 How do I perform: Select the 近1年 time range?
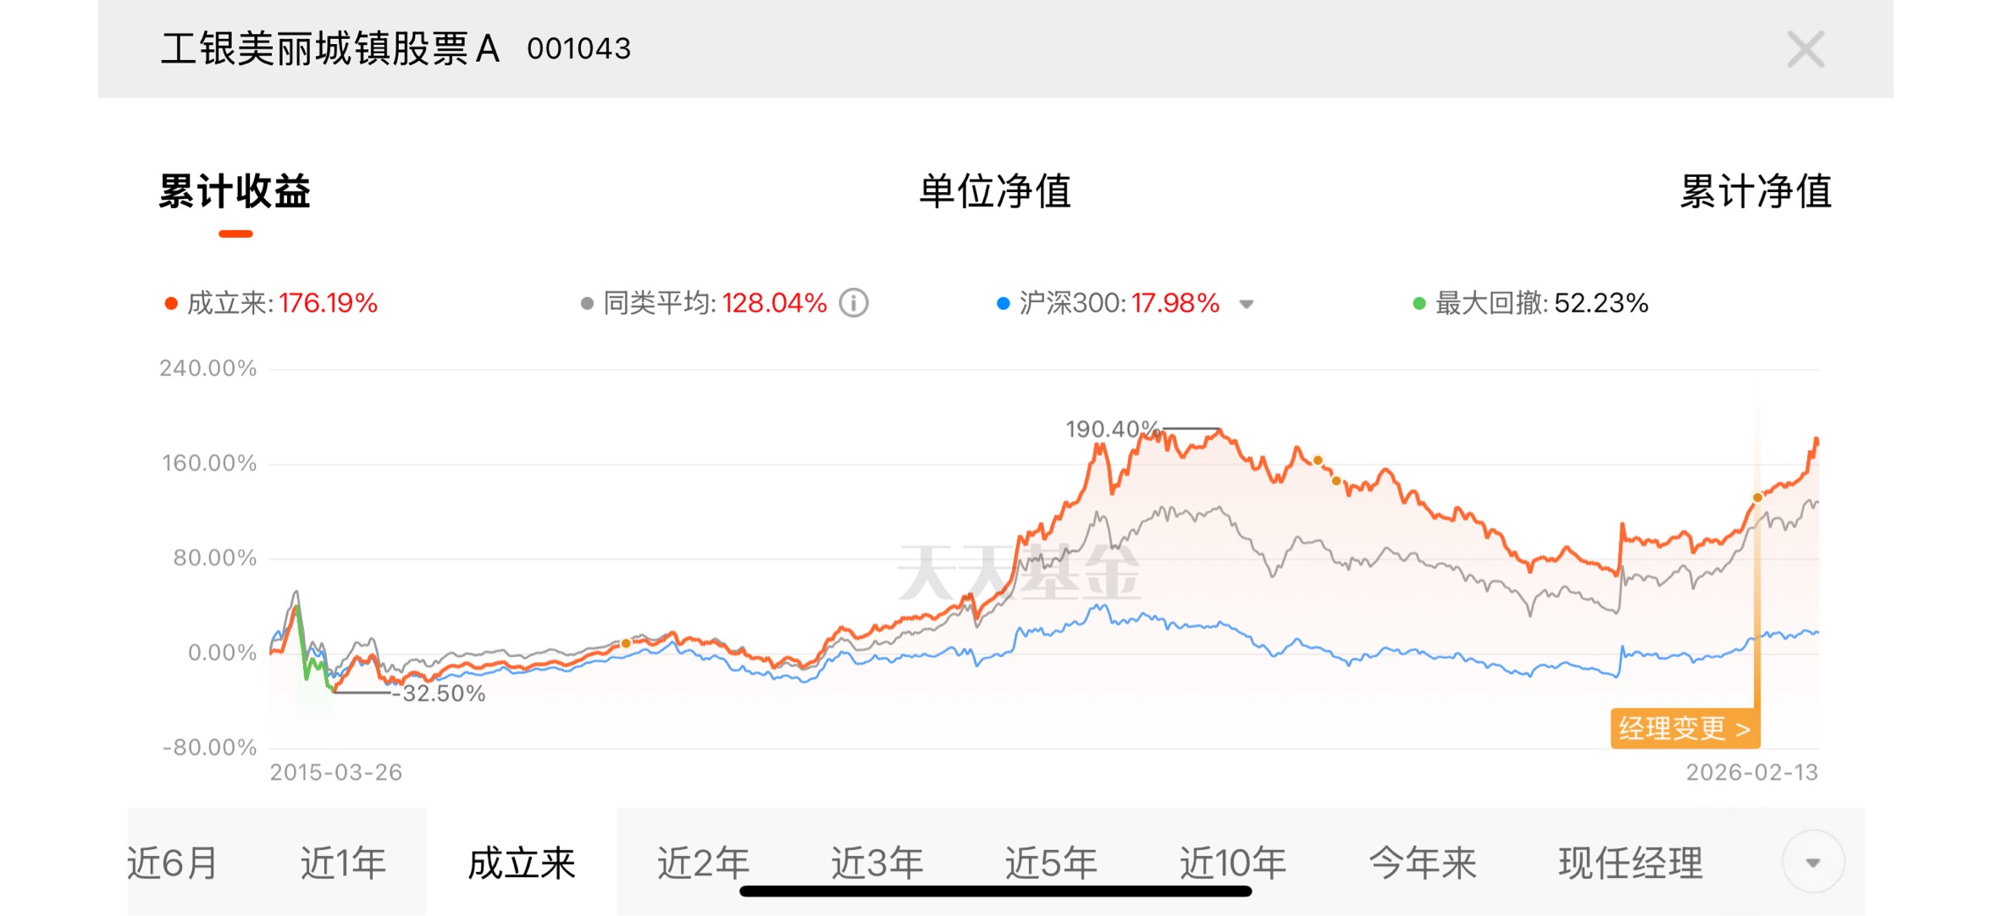[343, 863]
